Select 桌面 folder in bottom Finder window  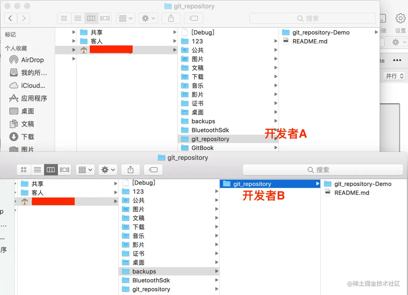point(169,262)
